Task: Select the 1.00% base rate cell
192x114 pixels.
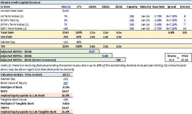Action: pos(158,20)
